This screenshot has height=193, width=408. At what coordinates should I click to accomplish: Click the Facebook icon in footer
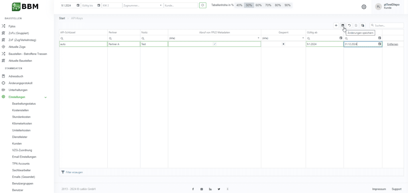pyautogui.click(x=193, y=189)
